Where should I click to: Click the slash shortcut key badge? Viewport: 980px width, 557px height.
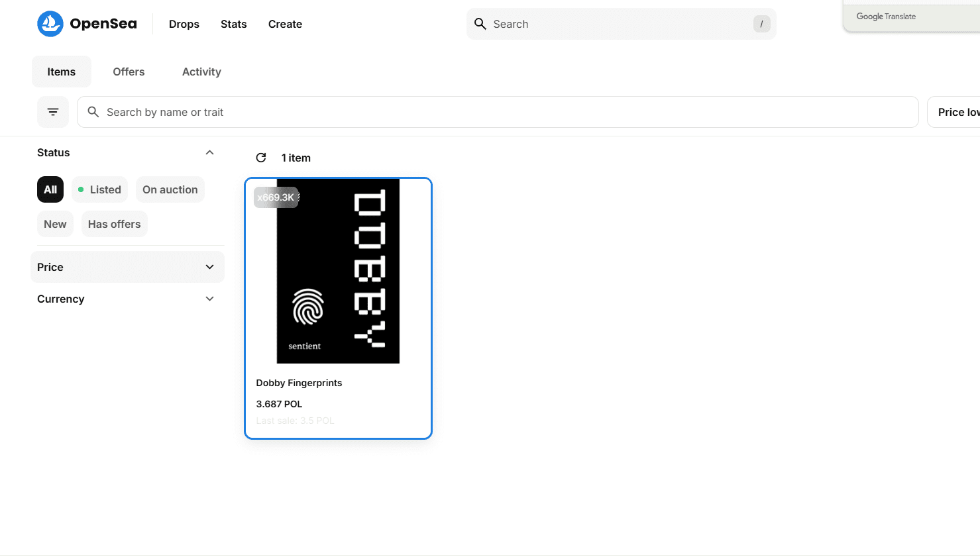pos(761,24)
